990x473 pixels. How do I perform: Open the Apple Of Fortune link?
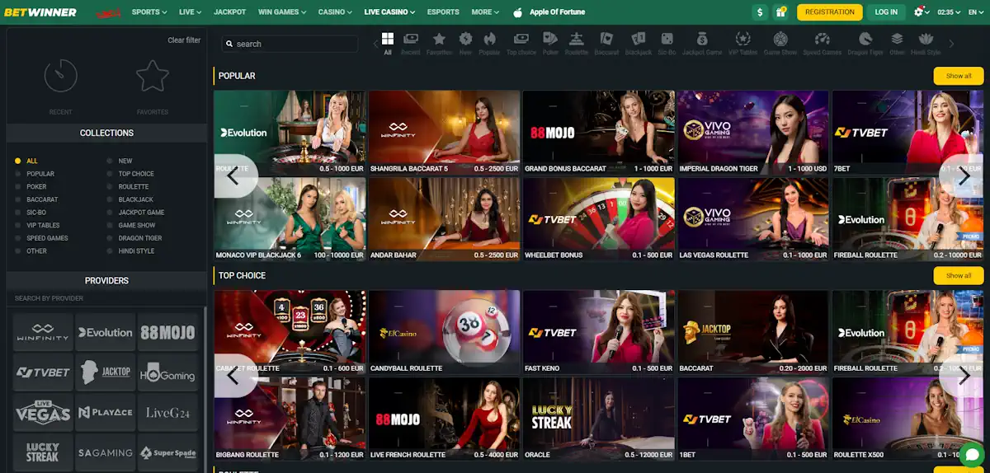click(x=549, y=12)
